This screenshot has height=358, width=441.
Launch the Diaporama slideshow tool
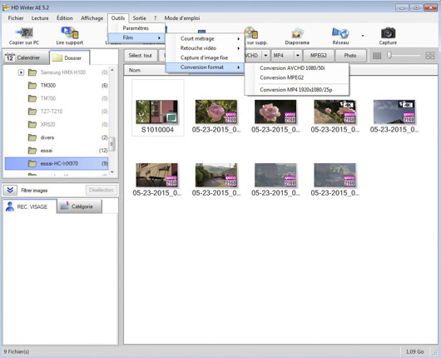click(297, 36)
